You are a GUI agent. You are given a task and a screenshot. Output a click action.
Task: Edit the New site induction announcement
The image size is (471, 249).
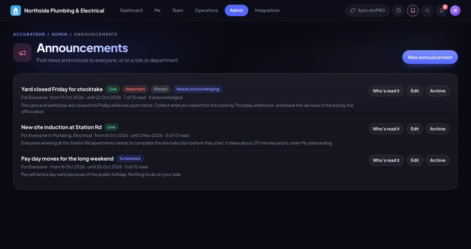point(415,129)
